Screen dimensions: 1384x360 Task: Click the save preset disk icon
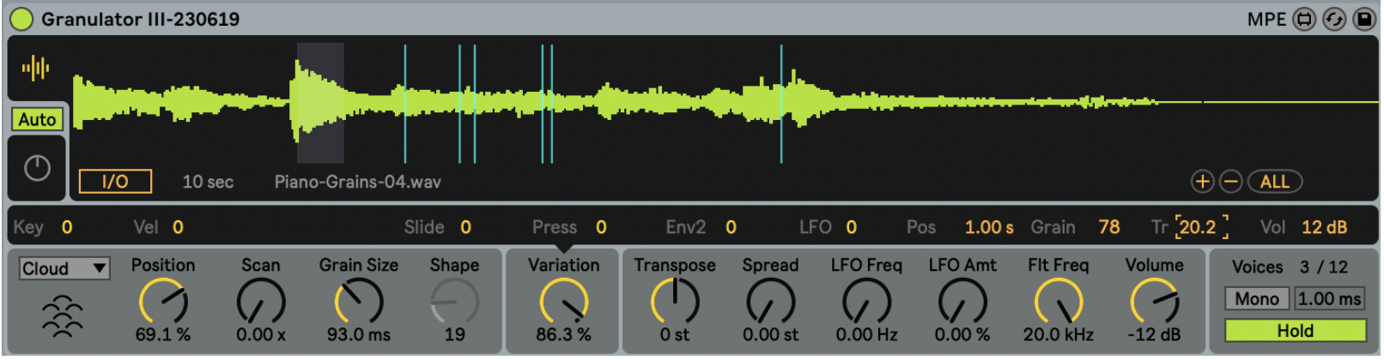click(1364, 19)
